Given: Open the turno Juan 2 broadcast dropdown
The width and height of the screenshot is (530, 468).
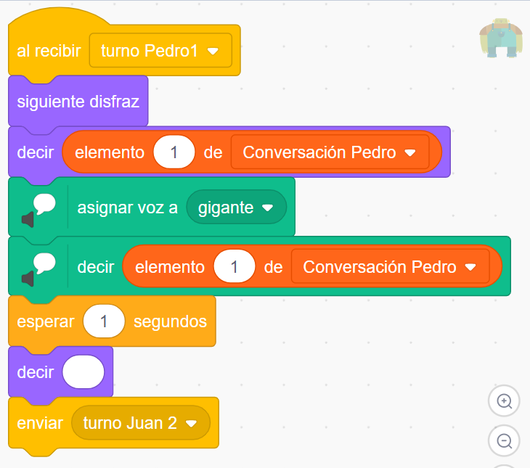Looking at the screenshot, I should pyautogui.click(x=141, y=423).
